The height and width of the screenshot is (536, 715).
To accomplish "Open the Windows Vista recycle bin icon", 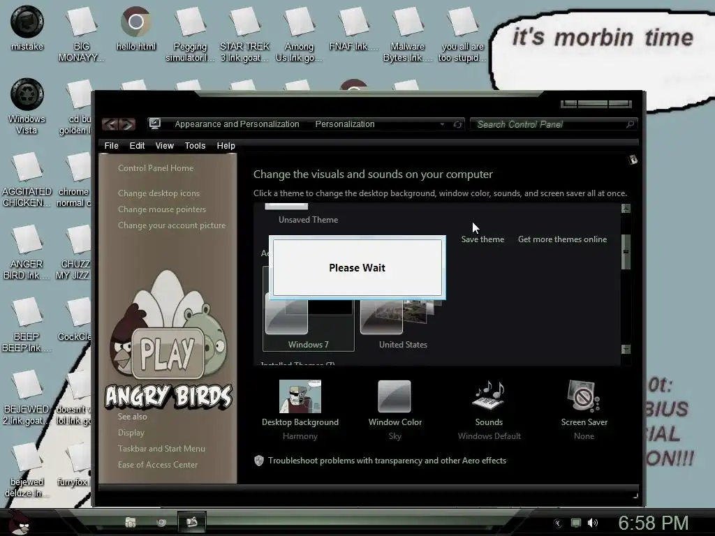I will point(27,106).
